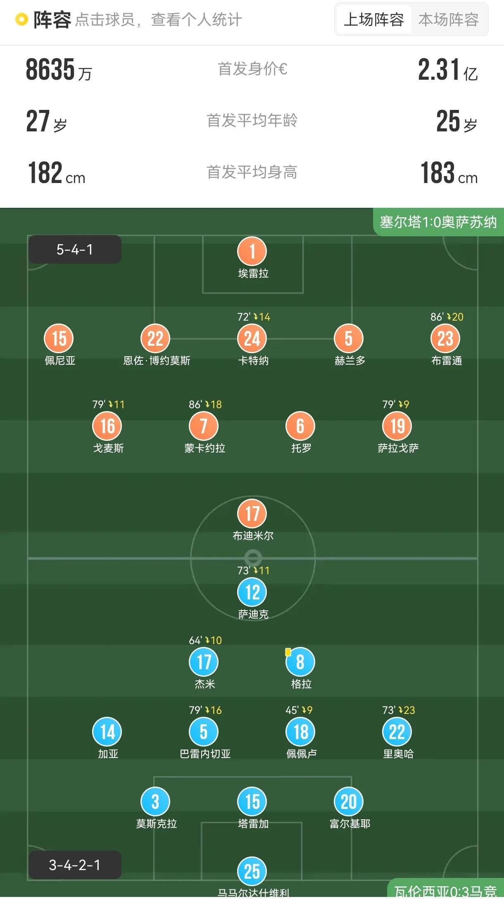Tap the 72' substitution marker above 卡特纳
Screen dimensions: 504x899
252,316
